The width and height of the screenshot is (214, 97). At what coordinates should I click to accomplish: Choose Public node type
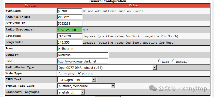coord(79,73)
